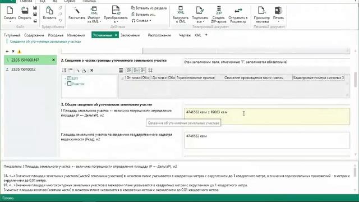Switch to the Расположение tab

tap(159, 35)
